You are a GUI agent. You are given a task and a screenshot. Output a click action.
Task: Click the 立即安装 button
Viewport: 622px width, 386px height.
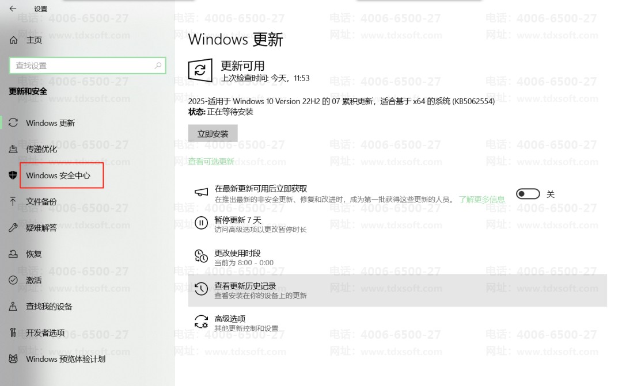pos(213,133)
